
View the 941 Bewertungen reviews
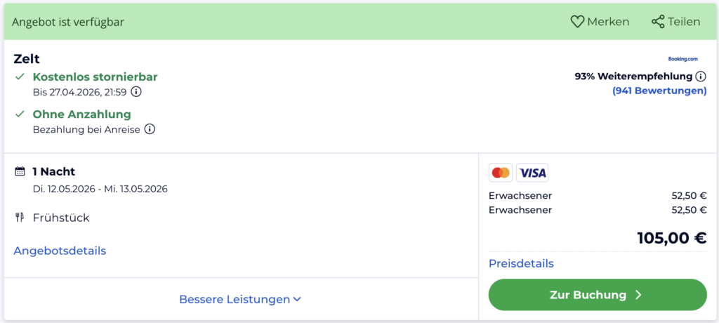(x=659, y=91)
